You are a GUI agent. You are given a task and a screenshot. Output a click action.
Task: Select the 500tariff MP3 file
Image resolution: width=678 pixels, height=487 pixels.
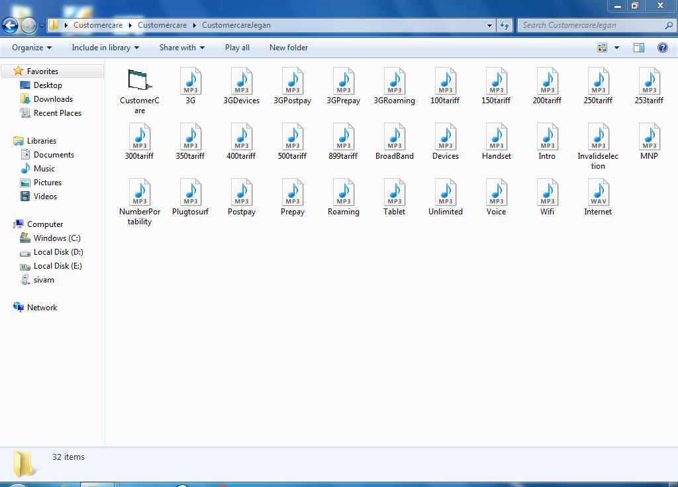293,142
